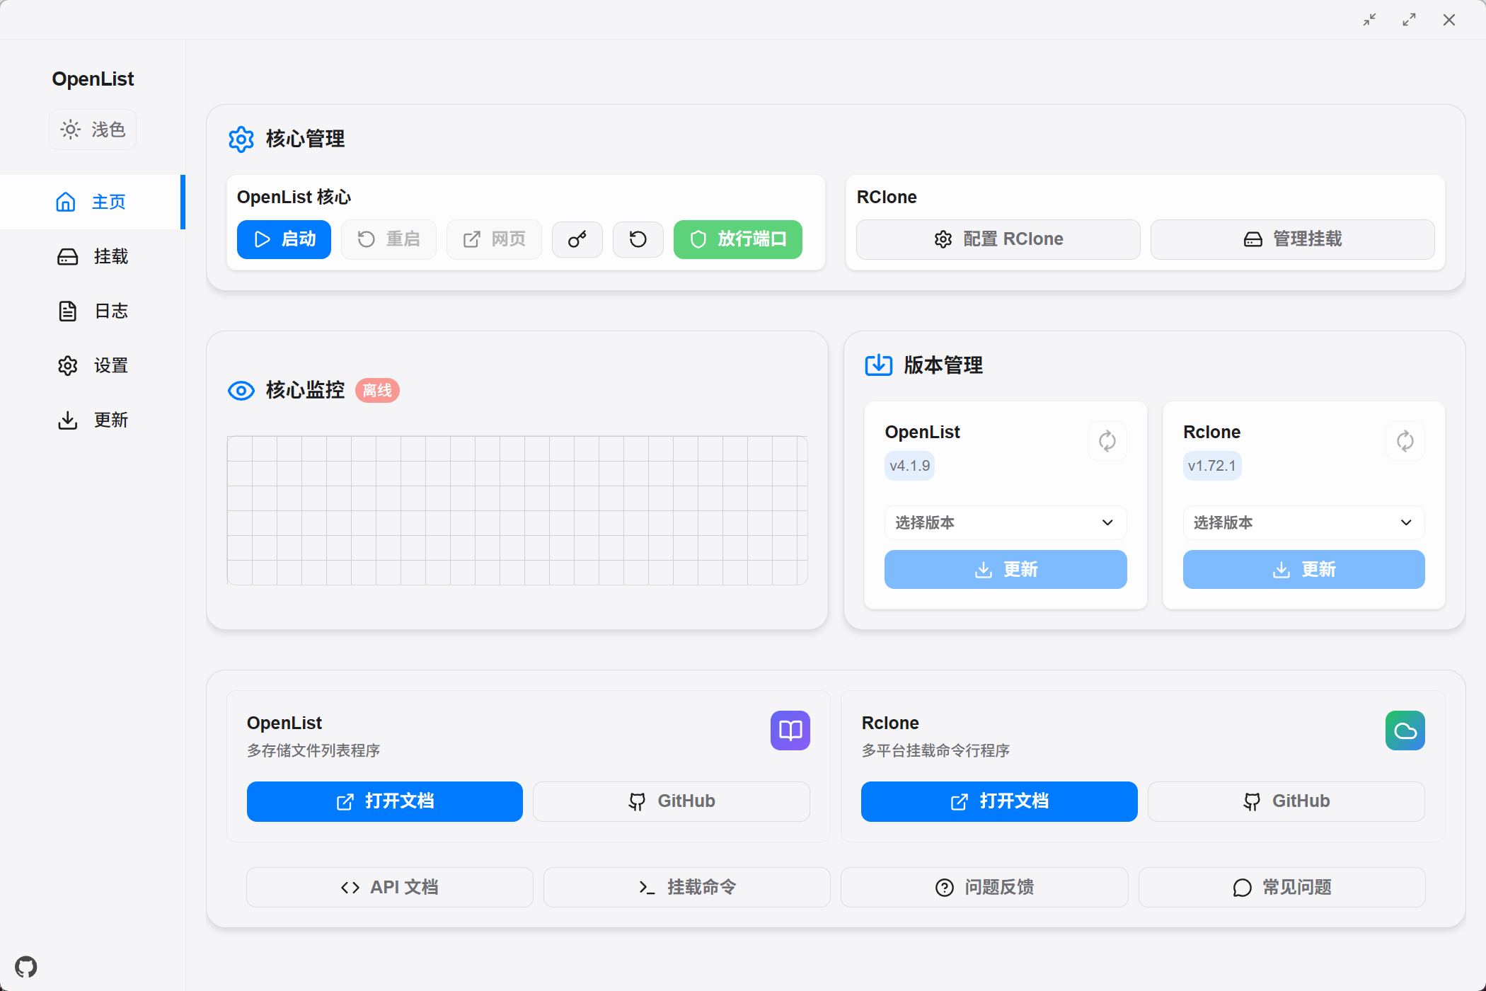This screenshot has width=1486, height=991.
Task: Open the API 文档 link
Action: 389,887
